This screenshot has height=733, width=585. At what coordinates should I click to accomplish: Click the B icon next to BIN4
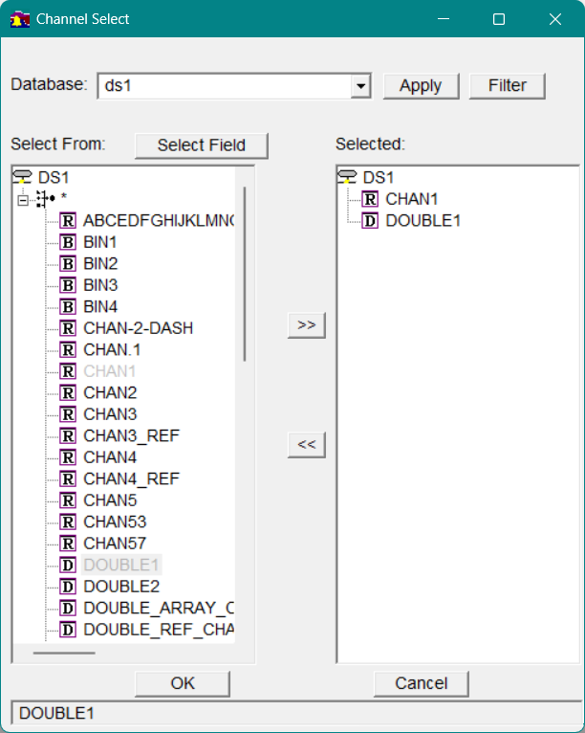69,307
